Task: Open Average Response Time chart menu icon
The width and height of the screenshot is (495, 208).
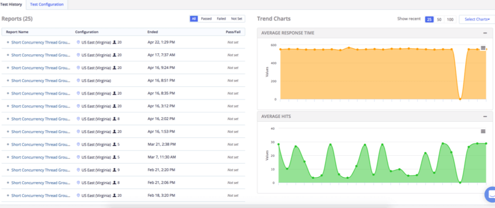Action: (482, 48)
